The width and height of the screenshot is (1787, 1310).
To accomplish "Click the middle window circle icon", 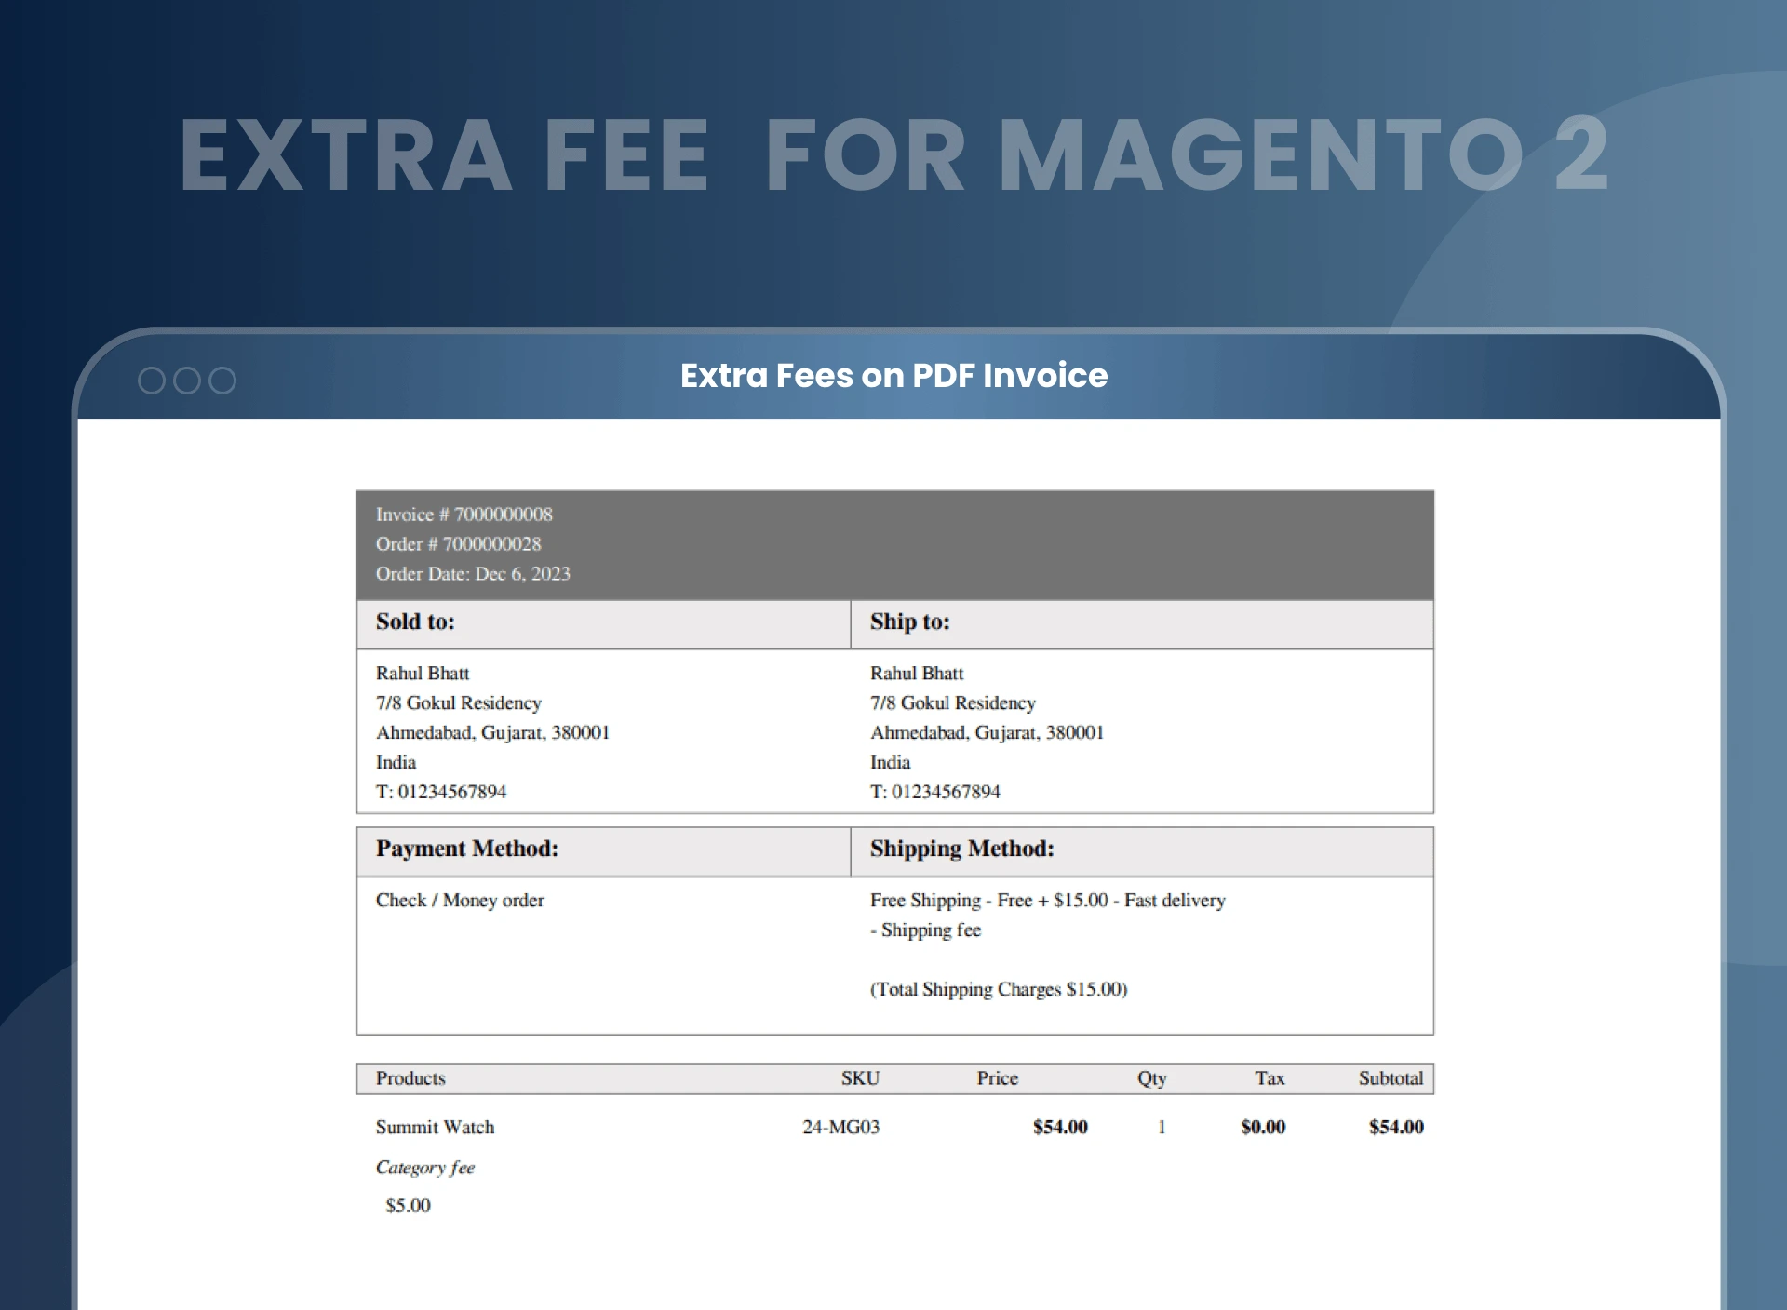I will tap(187, 381).
